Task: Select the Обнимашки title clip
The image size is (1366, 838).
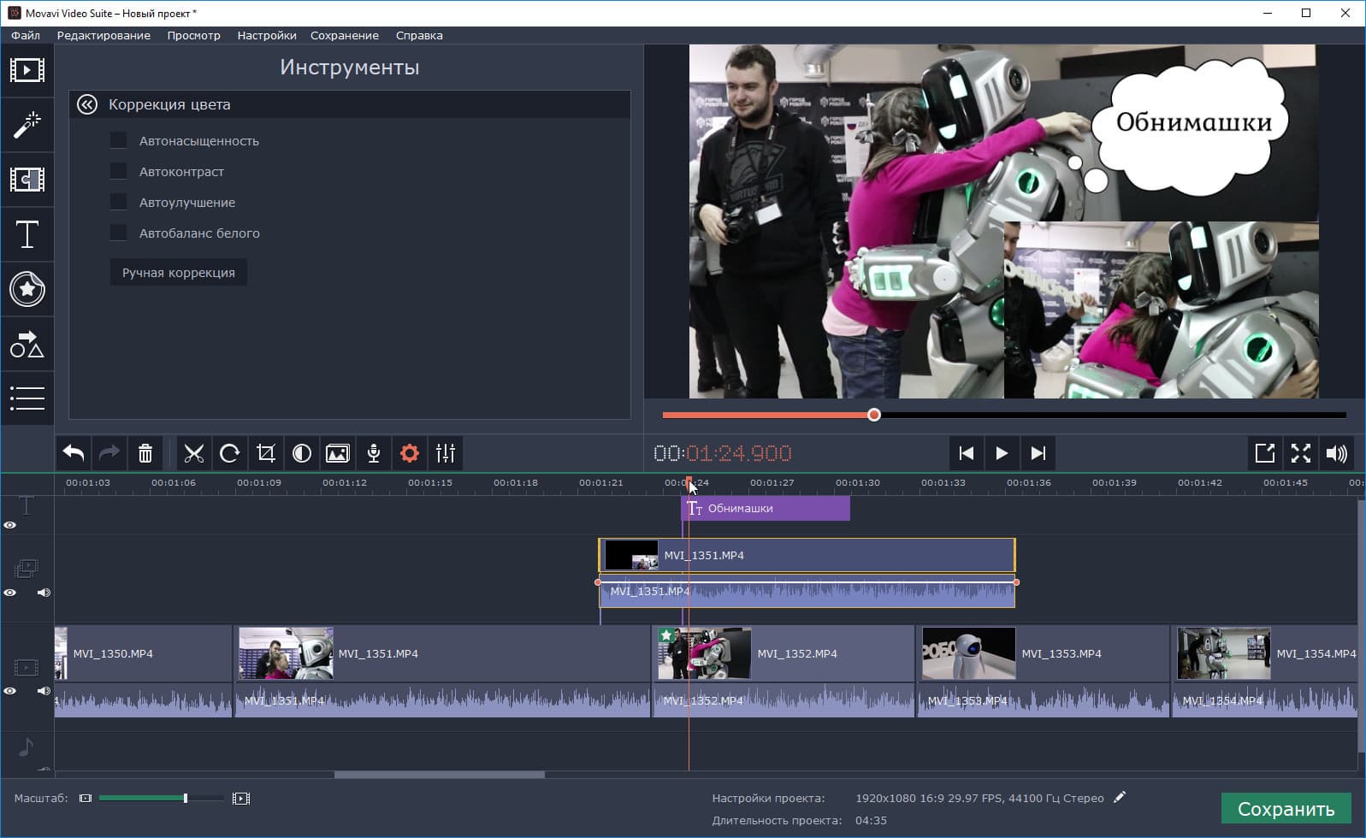Action: click(766, 508)
